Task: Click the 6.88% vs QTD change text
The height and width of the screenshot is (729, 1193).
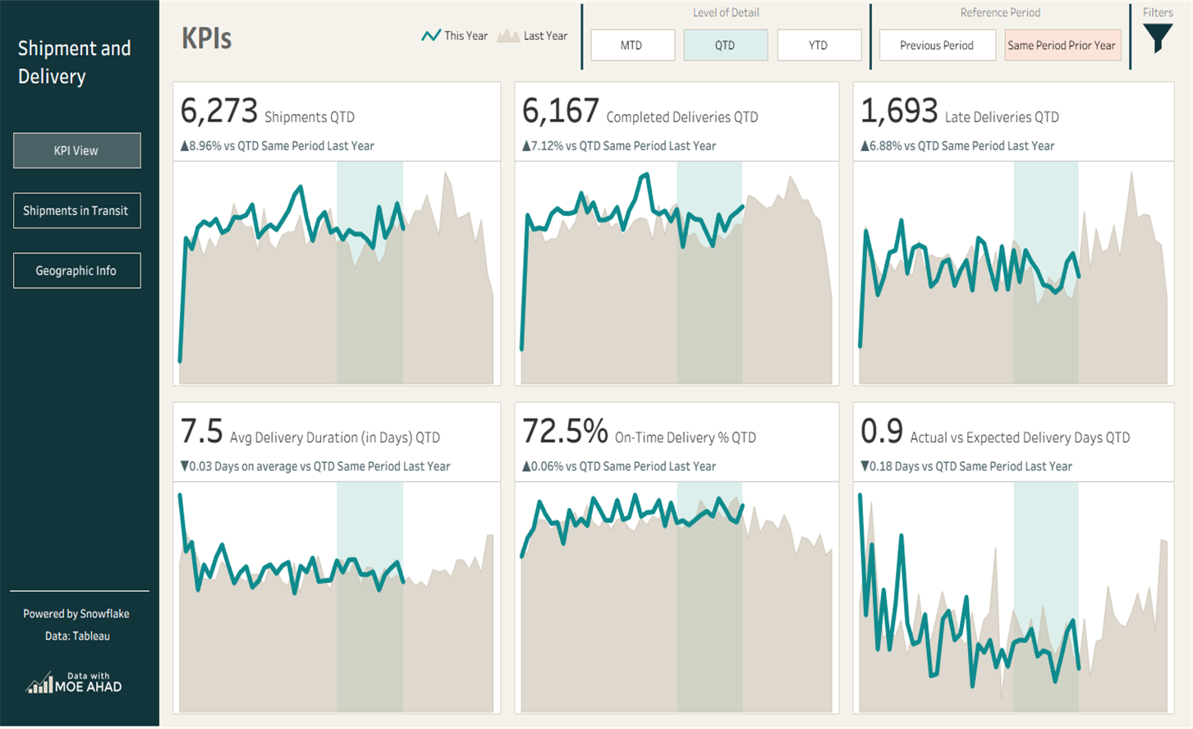Action: (x=957, y=146)
